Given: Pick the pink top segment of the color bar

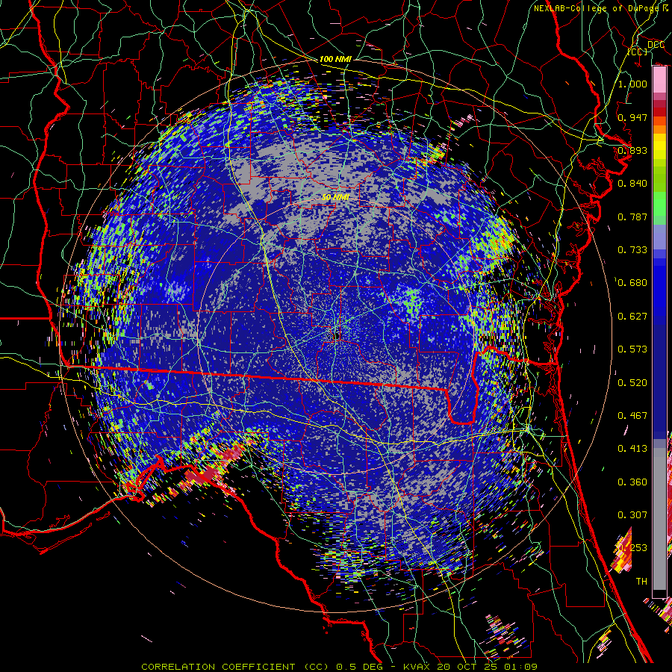Looking at the screenshot, I should click(659, 79).
